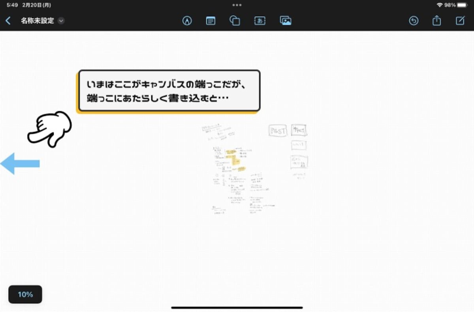Add a text box

pyautogui.click(x=260, y=21)
